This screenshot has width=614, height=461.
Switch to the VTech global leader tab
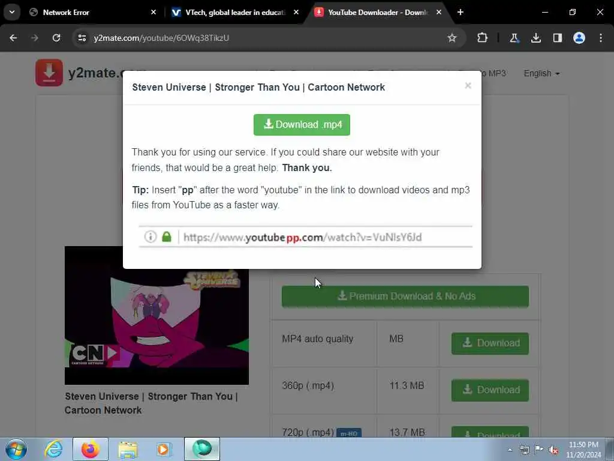click(x=235, y=13)
